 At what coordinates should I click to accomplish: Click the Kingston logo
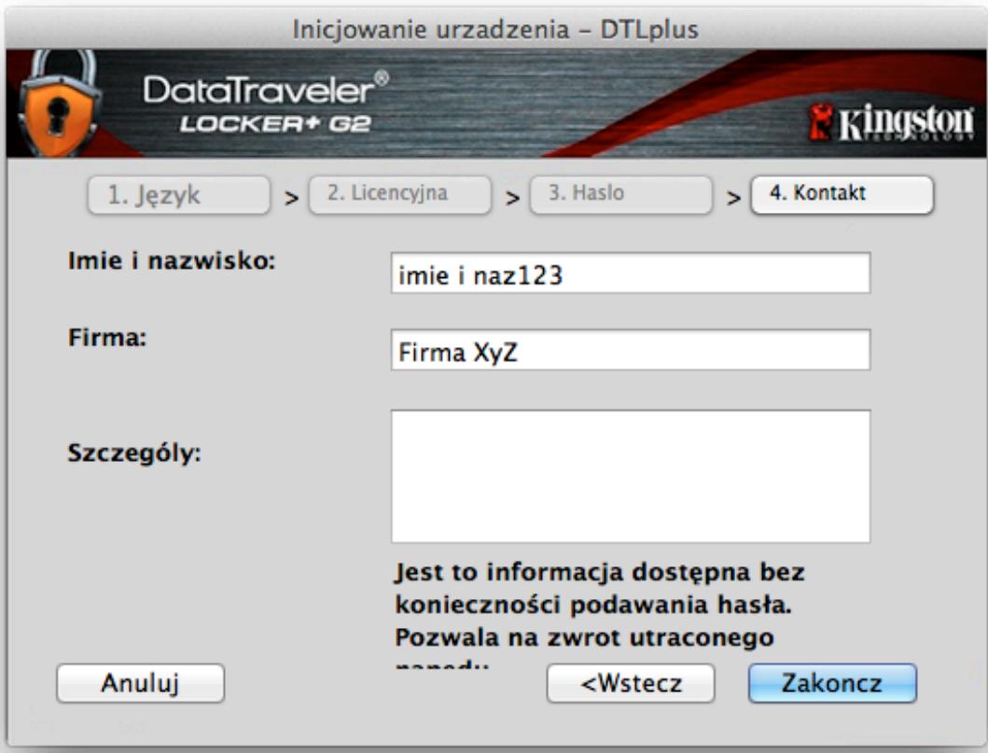pos(891,122)
